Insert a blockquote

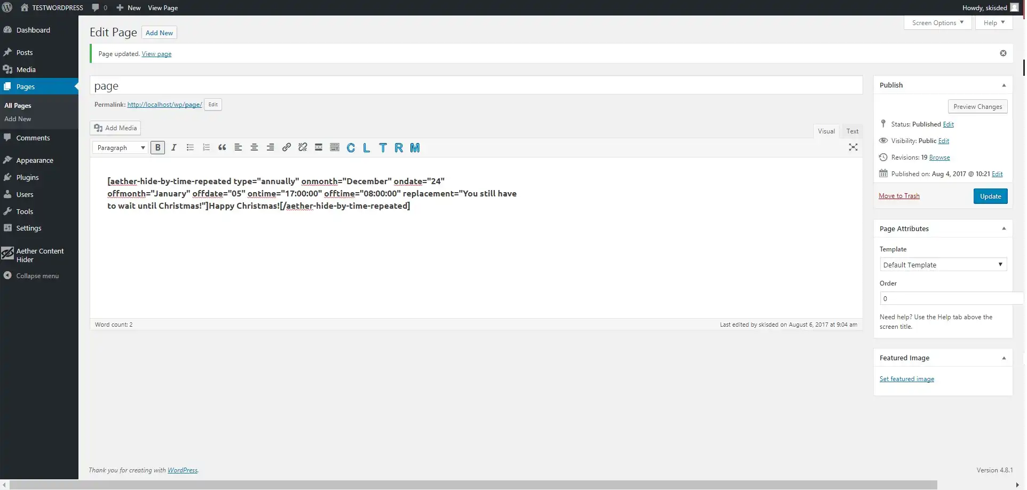[x=222, y=148]
